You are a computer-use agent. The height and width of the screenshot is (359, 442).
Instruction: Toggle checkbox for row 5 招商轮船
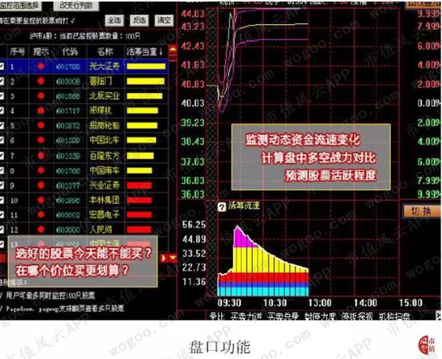click(x=2, y=125)
